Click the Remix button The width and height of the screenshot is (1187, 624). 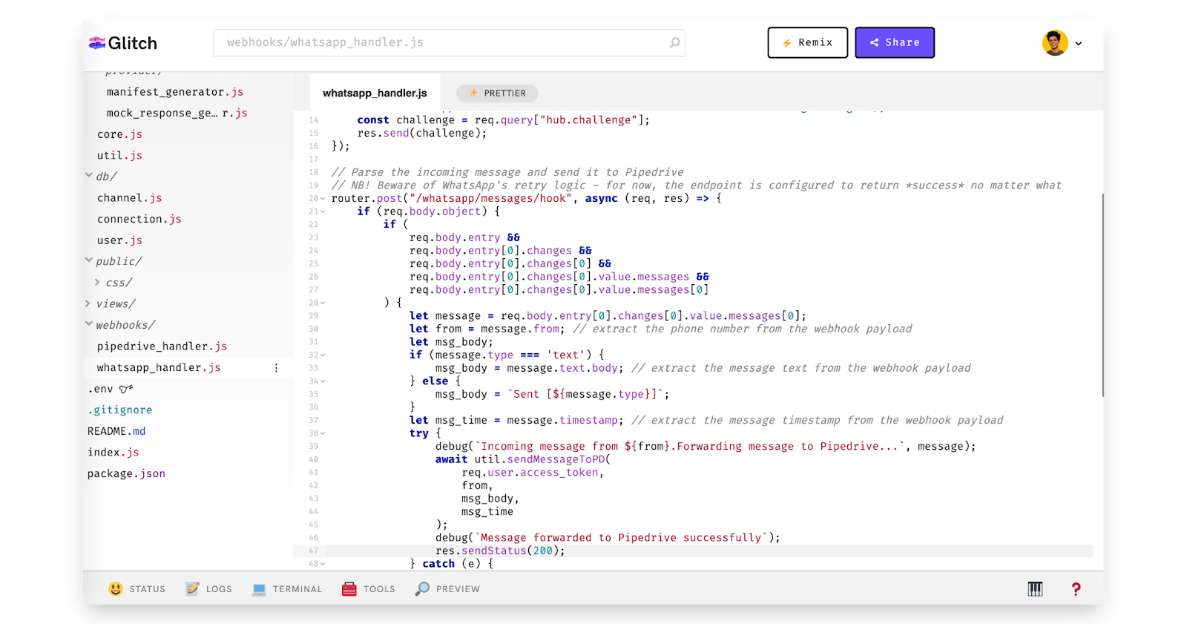[807, 43]
